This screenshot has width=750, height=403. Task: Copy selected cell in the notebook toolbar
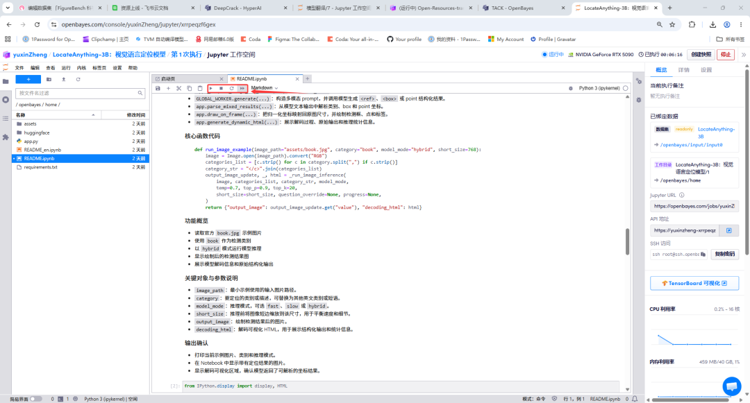pyautogui.click(x=190, y=88)
